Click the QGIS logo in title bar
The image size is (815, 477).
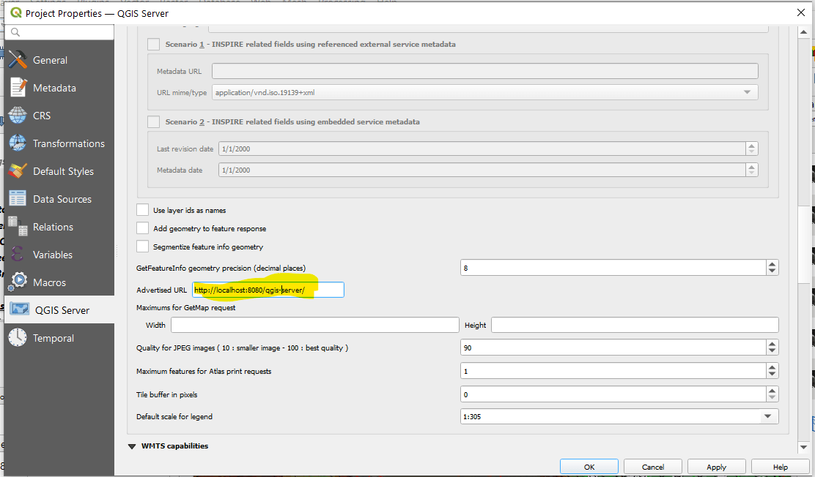[x=15, y=12]
